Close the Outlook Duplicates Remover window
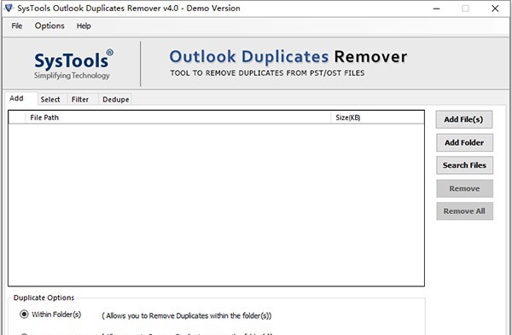Image resolution: width=512 pixels, height=335 pixels. pyautogui.click(x=495, y=9)
